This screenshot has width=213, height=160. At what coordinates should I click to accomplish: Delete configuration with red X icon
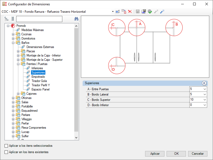click(130, 12)
